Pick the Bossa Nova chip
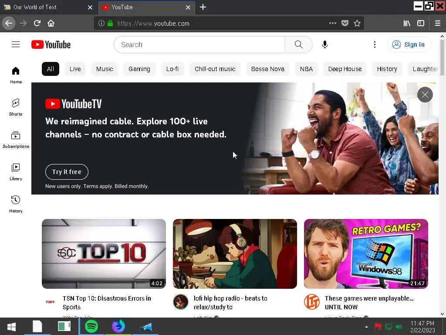This screenshot has width=446, height=335. [268, 69]
